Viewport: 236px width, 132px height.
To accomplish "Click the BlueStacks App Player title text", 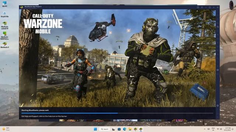I will (33, 7).
